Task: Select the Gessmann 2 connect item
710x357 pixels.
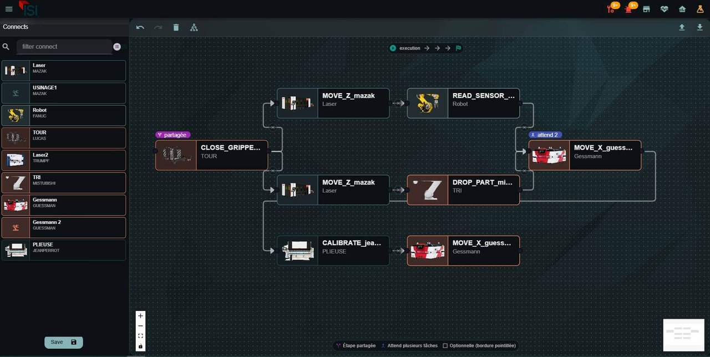Action: (64, 227)
